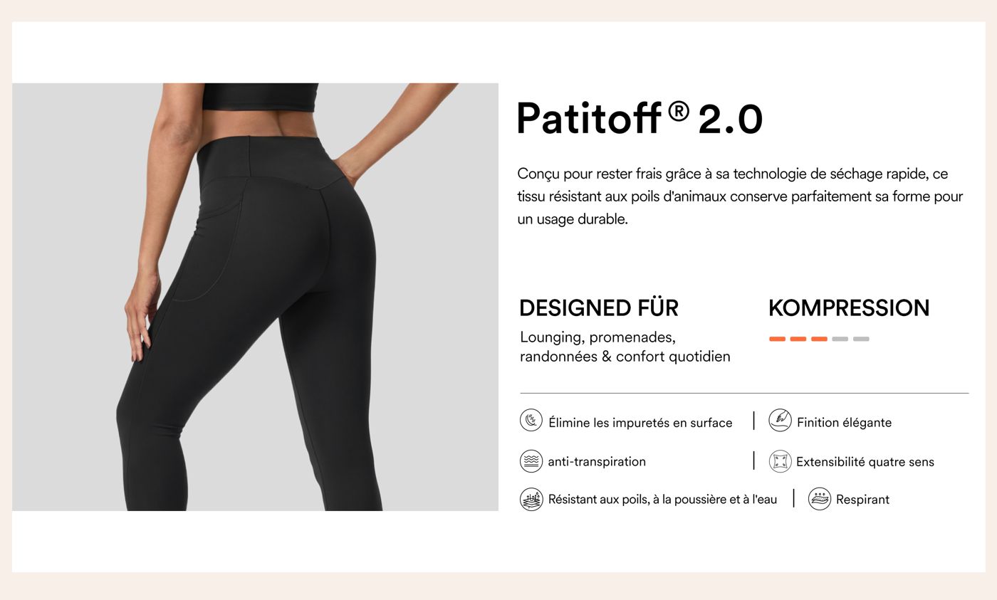Click the four-way stretch icon

point(780,461)
